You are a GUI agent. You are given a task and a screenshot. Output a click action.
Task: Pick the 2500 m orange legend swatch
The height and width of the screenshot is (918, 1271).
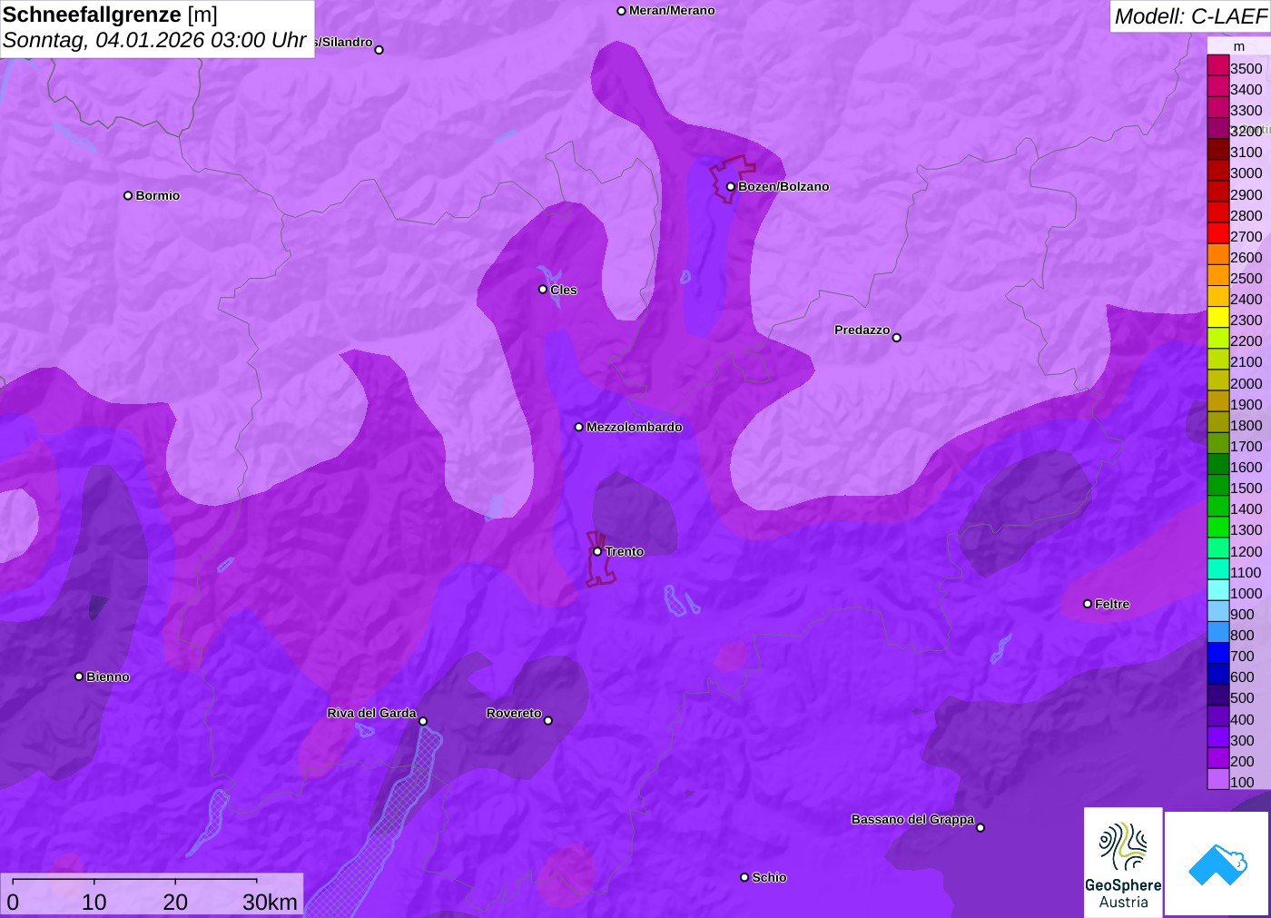(1218, 276)
